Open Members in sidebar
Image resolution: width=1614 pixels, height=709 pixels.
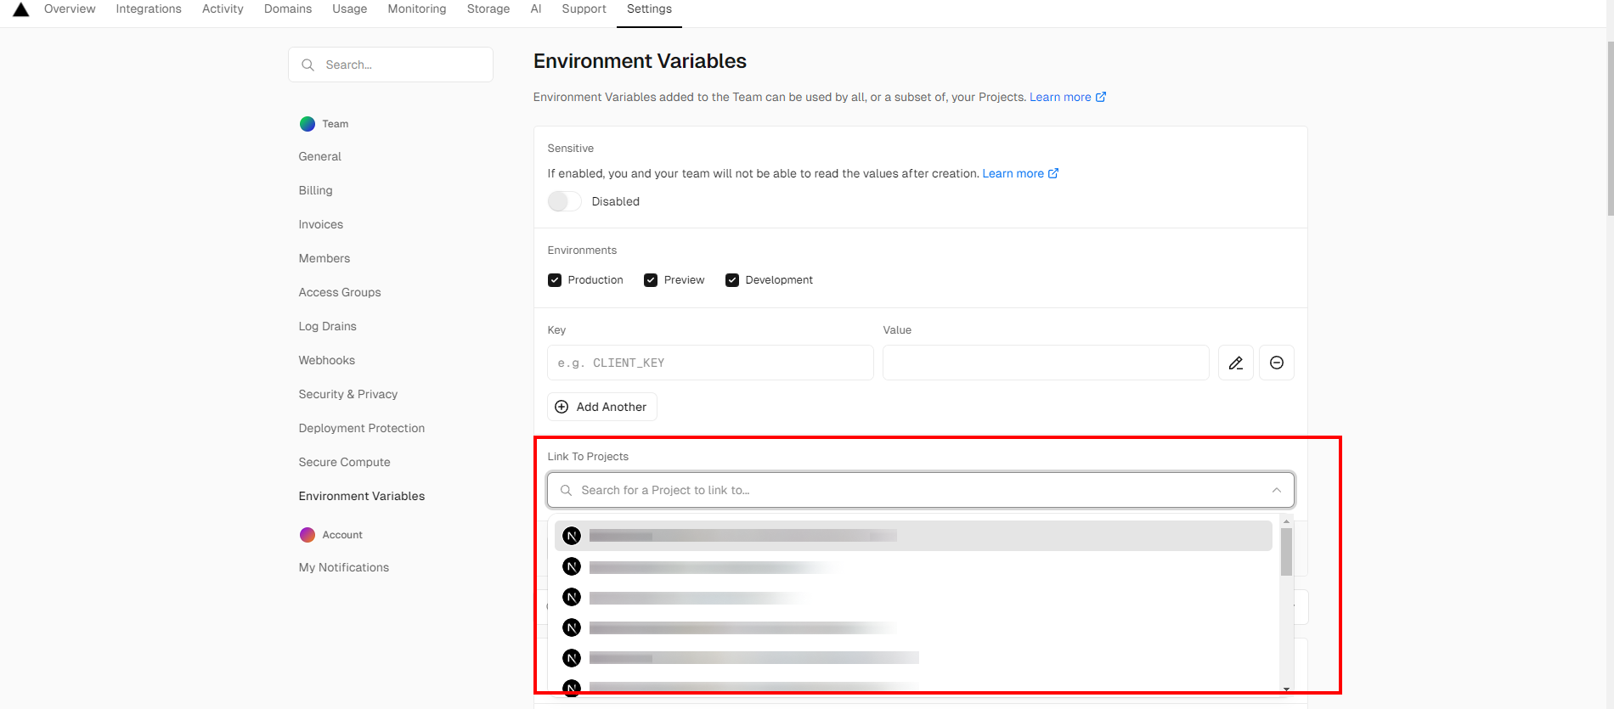[324, 258]
